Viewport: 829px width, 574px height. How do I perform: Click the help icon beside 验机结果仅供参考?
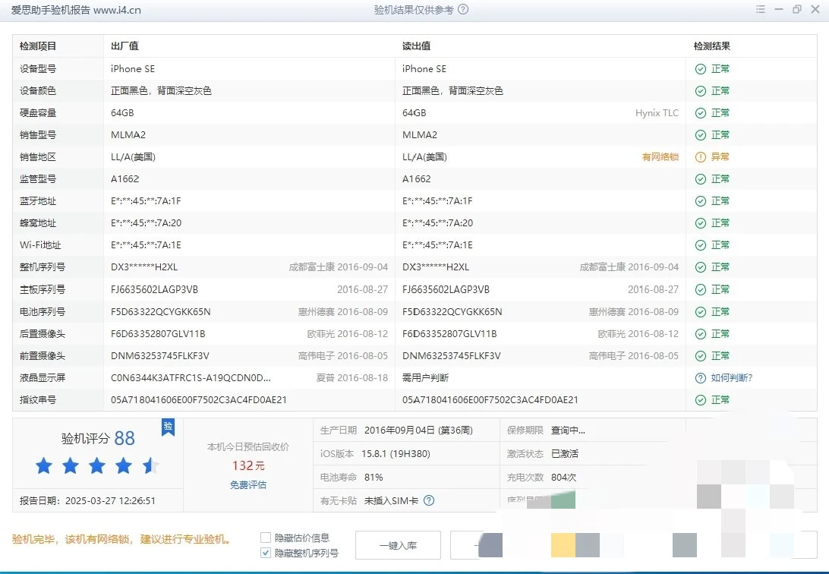click(x=463, y=10)
